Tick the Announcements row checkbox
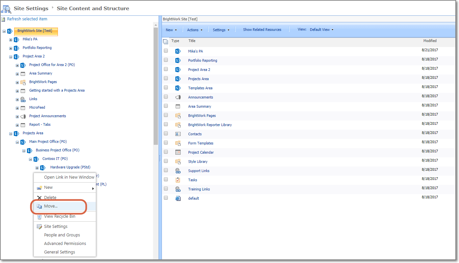This screenshot has width=459, height=263. [166, 97]
